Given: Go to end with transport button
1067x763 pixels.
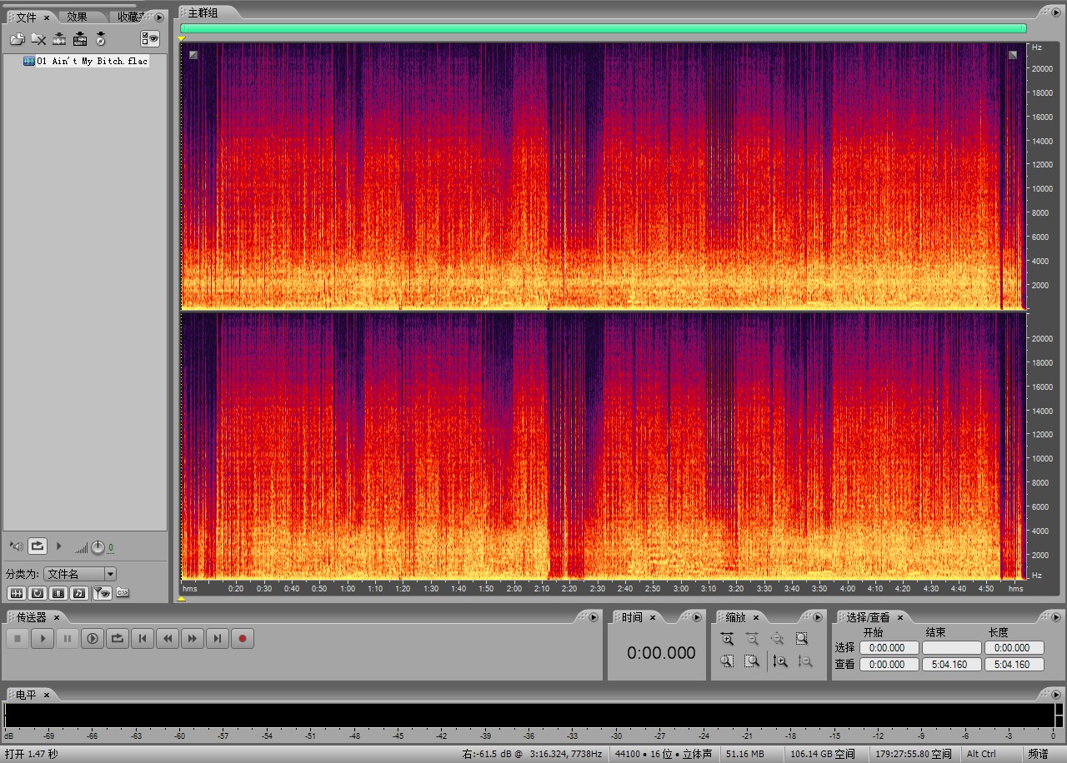Looking at the screenshot, I should click(x=218, y=639).
